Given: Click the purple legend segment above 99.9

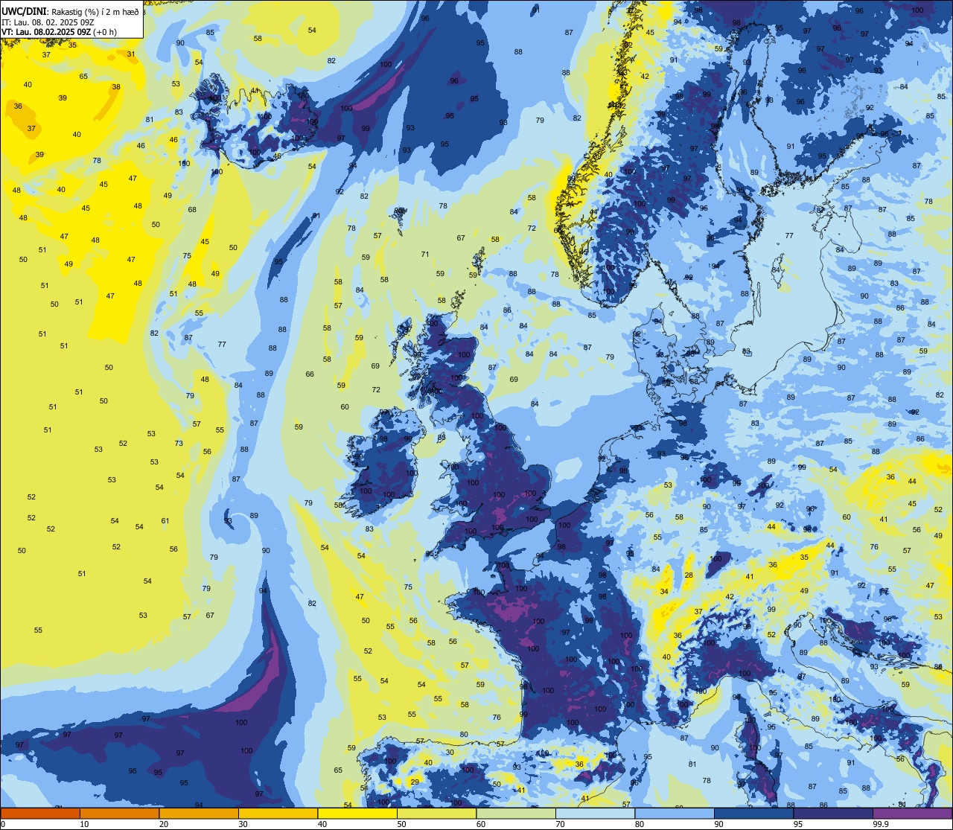Looking at the screenshot, I should pyautogui.click(x=913, y=813).
